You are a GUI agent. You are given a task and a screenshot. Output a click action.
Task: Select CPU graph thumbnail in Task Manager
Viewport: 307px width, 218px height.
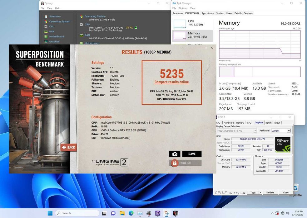pos(180,24)
